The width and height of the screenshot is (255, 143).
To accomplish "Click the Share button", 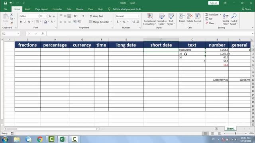I will 246,9.
